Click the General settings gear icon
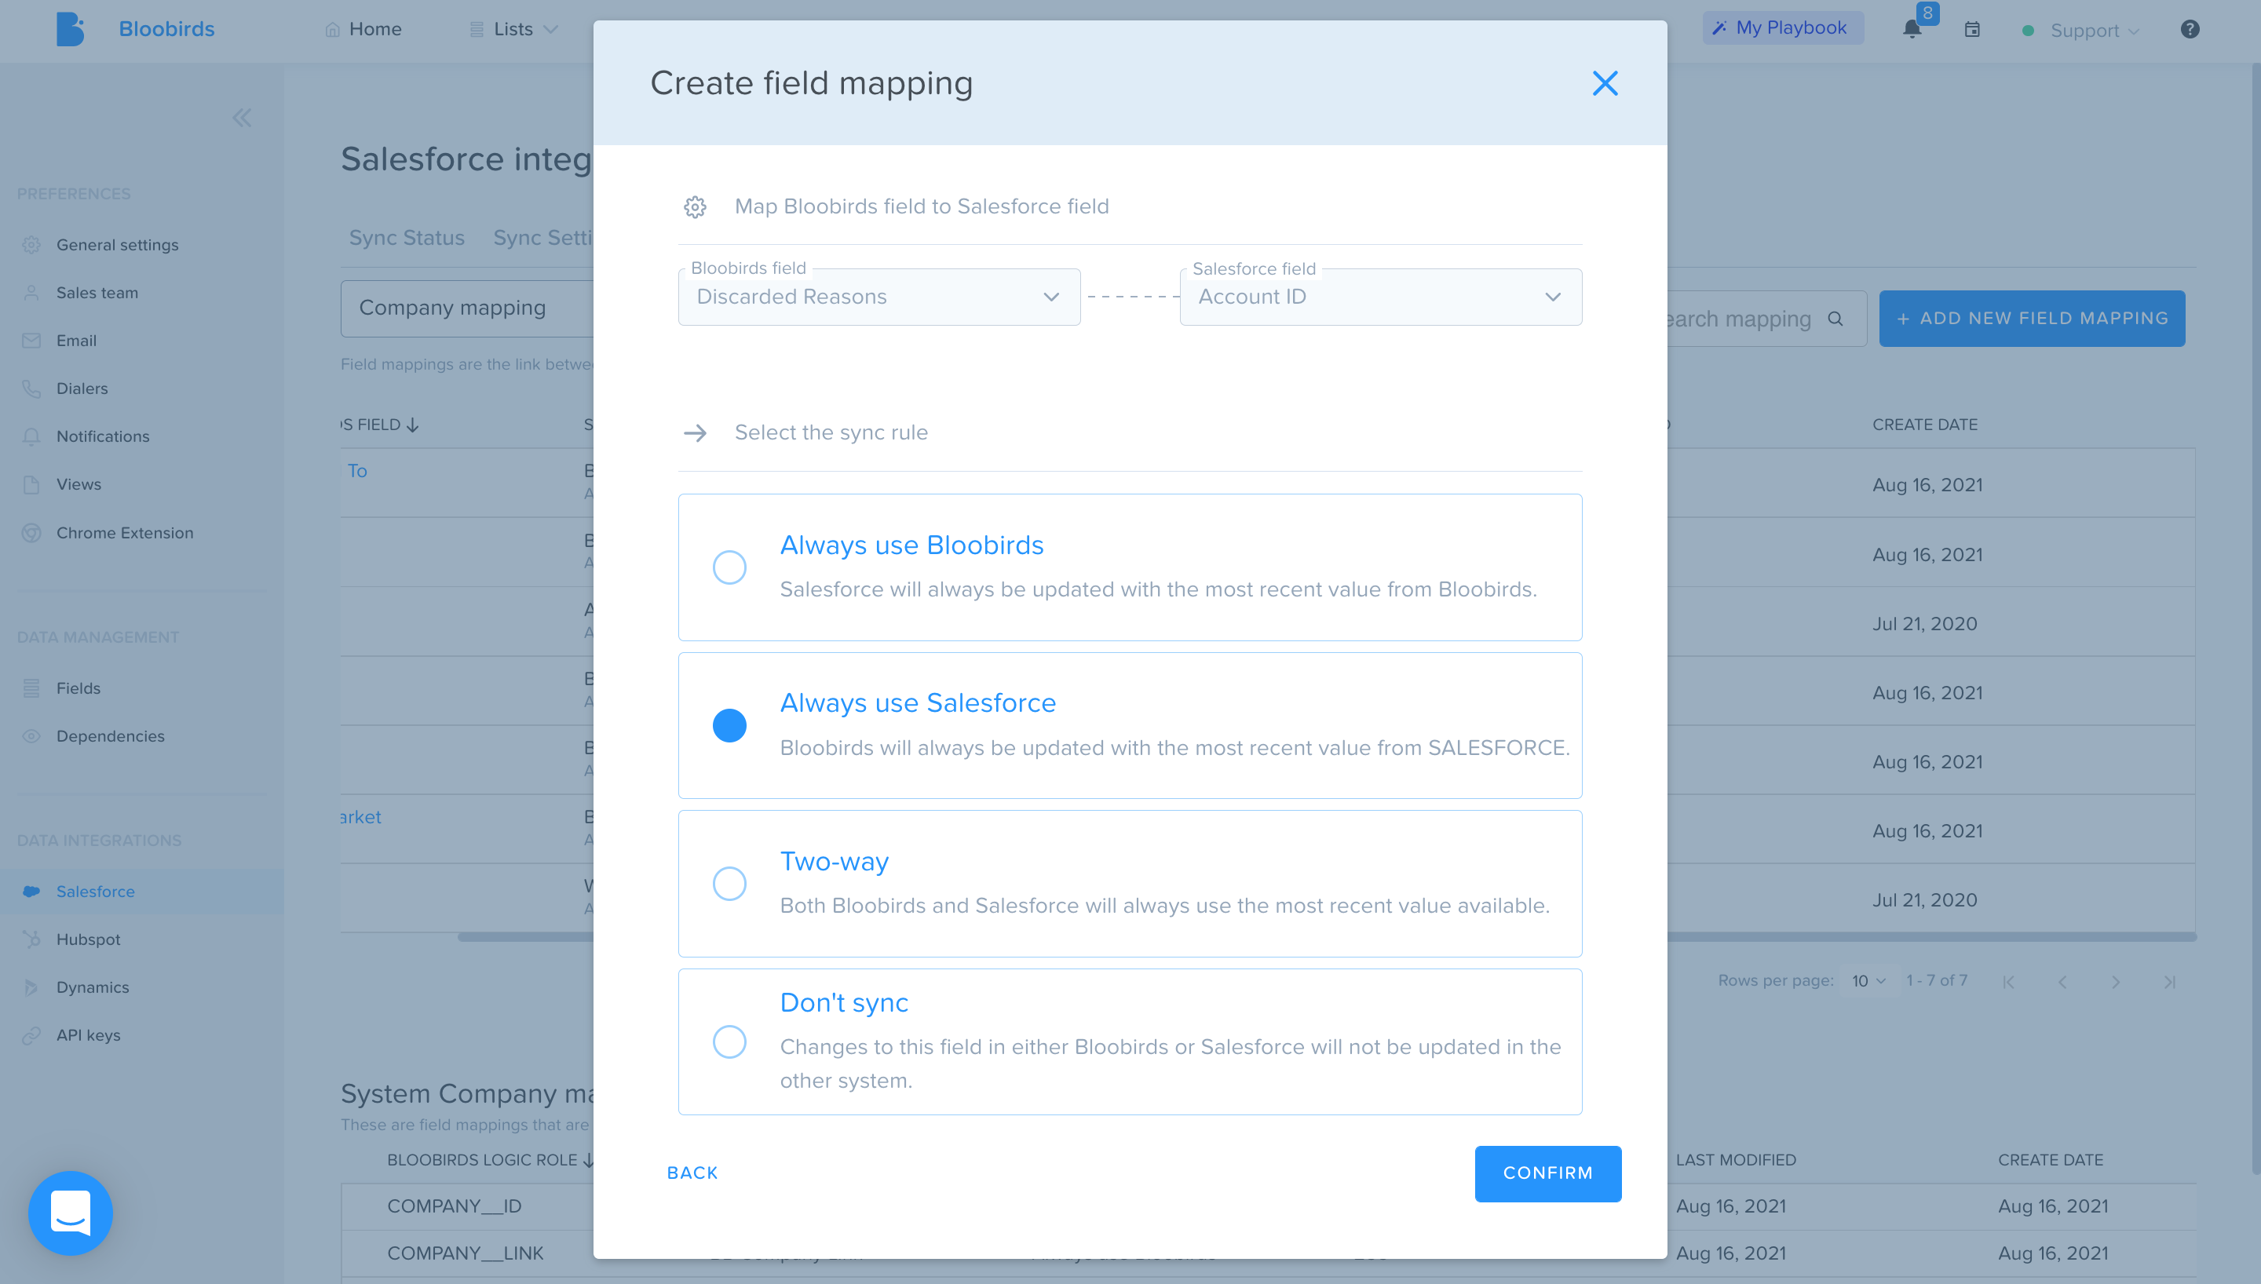The height and width of the screenshot is (1284, 2261). point(31,245)
